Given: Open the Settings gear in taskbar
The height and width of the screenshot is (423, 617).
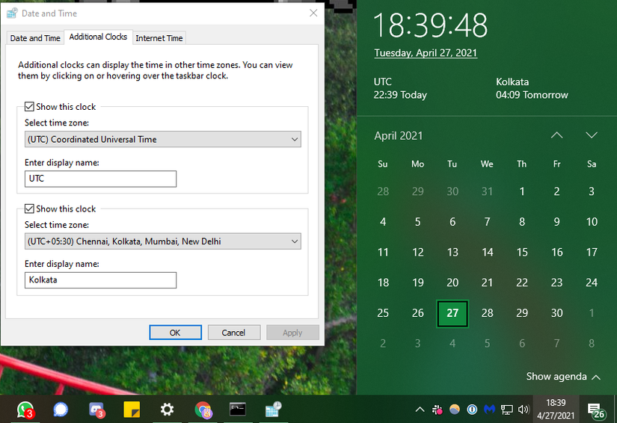Looking at the screenshot, I should click(x=167, y=409).
